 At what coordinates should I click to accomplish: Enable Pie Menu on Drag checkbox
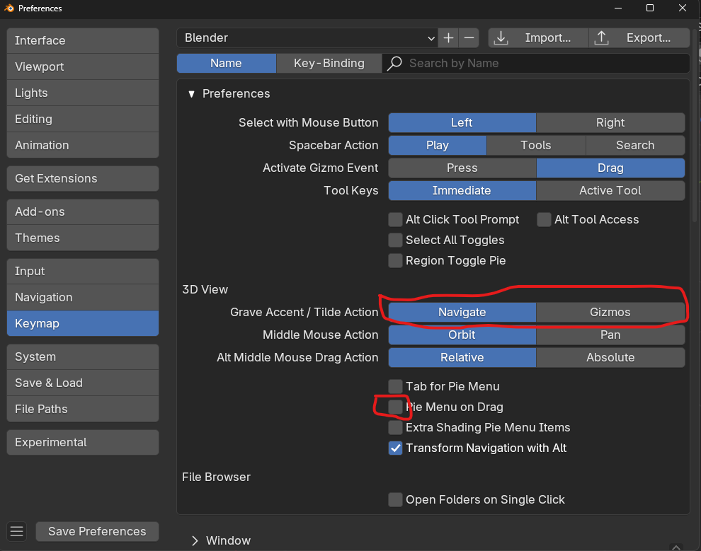395,407
